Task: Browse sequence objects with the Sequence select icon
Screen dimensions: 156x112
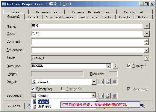Action: (x=108, y=96)
